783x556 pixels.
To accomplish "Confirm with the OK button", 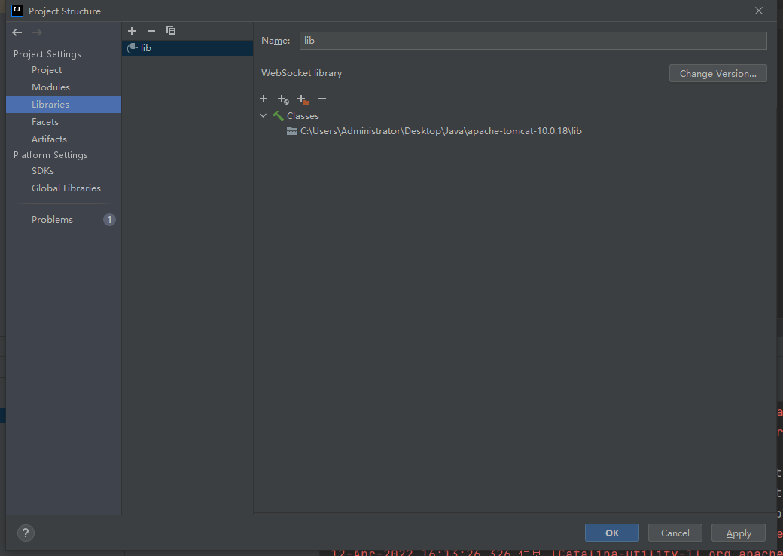I will click(x=612, y=533).
